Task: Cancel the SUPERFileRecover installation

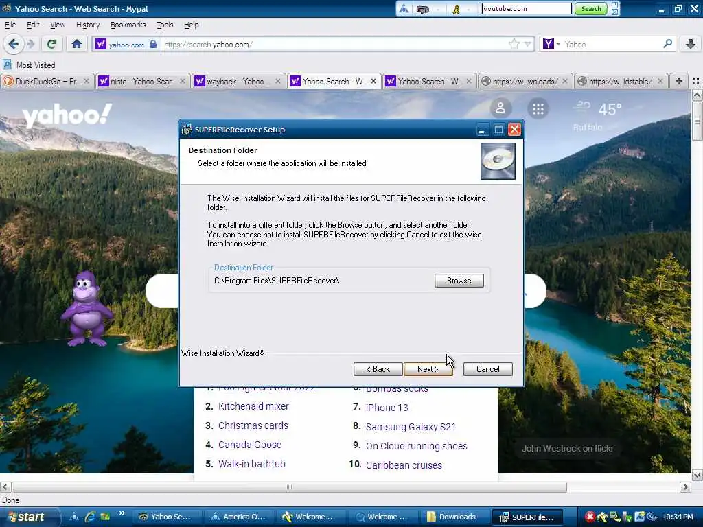Action: tap(488, 368)
